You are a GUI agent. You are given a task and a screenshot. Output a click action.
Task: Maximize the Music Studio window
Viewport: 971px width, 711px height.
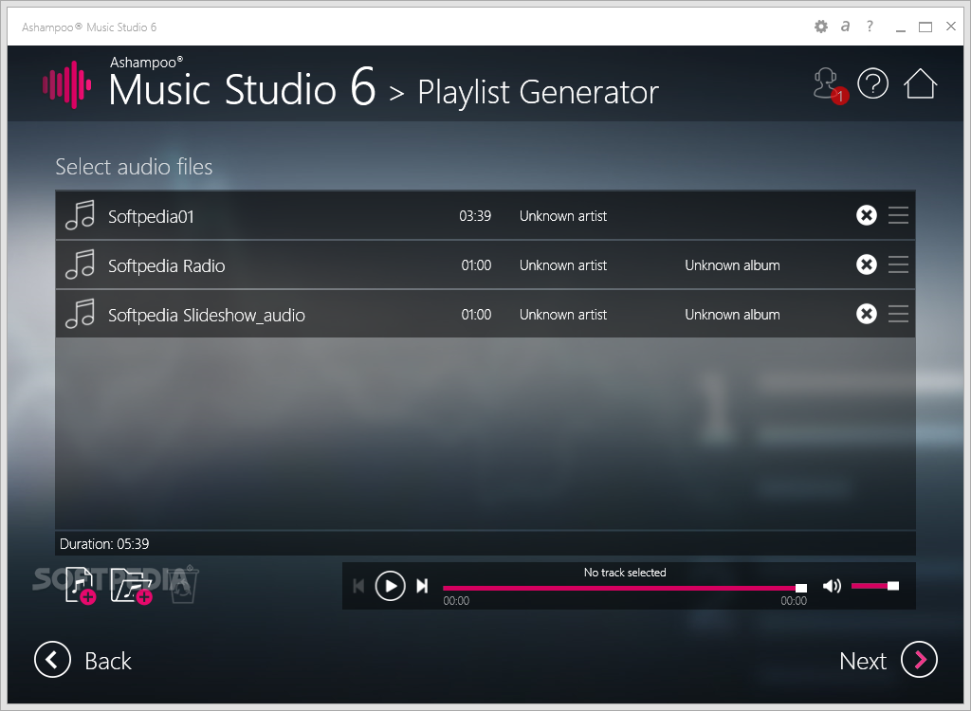click(925, 27)
